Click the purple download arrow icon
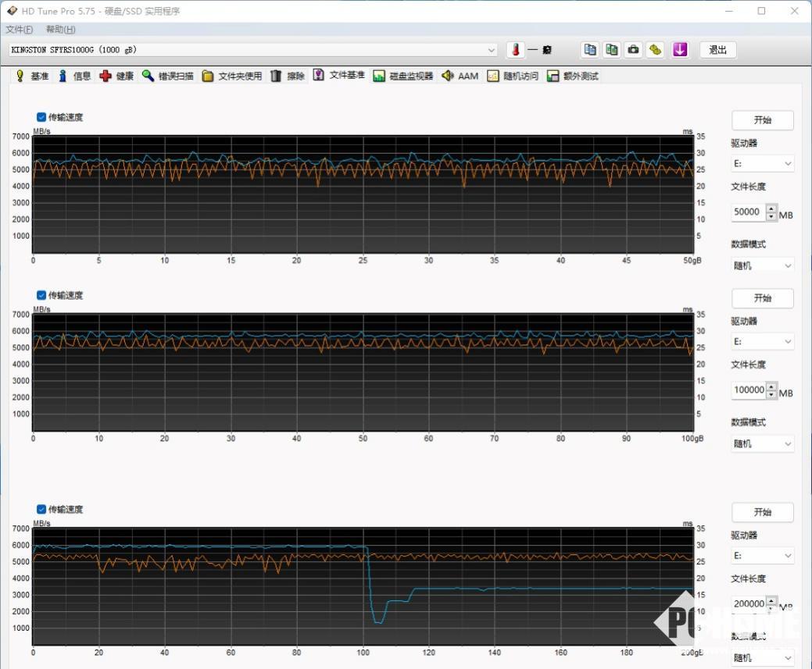The image size is (812, 669). coord(680,50)
